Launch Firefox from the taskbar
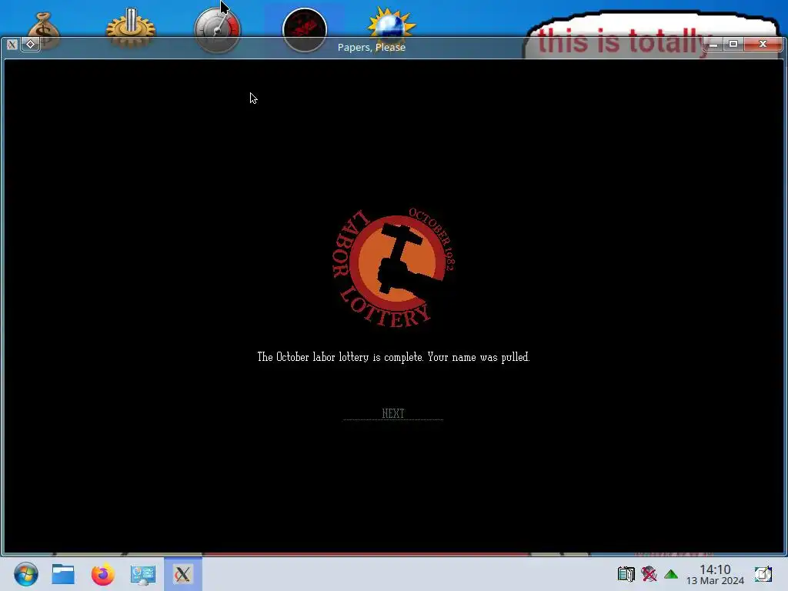Image resolution: width=788 pixels, height=591 pixels. point(102,574)
